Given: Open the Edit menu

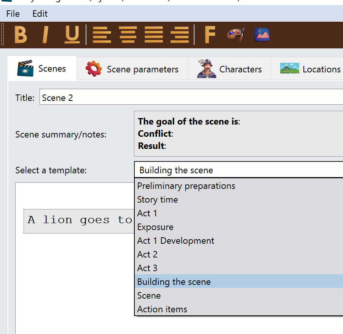Looking at the screenshot, I should point(40,14).
